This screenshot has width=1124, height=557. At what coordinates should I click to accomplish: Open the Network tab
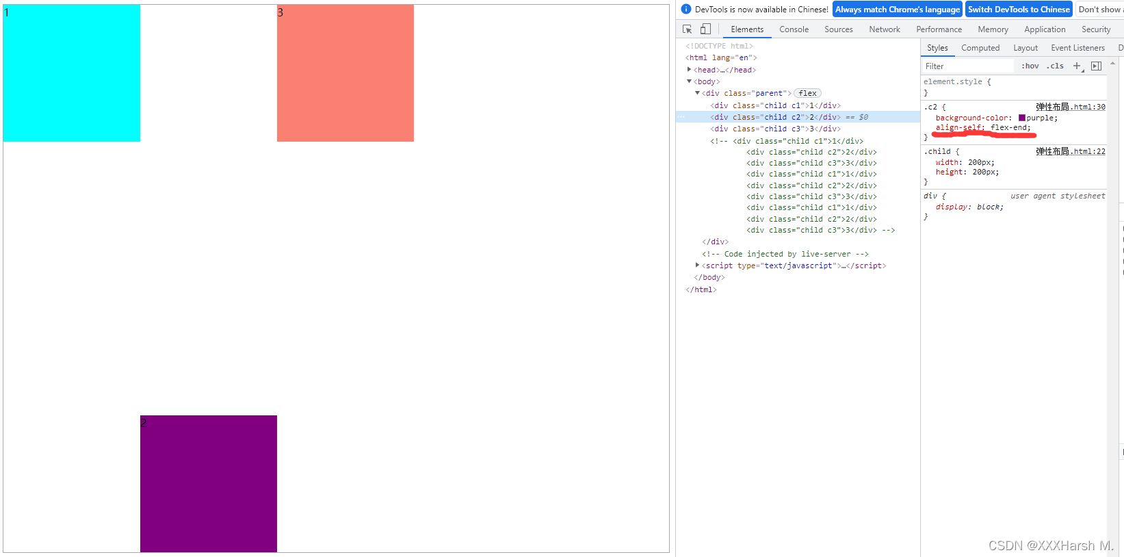[x=885, y=29]
